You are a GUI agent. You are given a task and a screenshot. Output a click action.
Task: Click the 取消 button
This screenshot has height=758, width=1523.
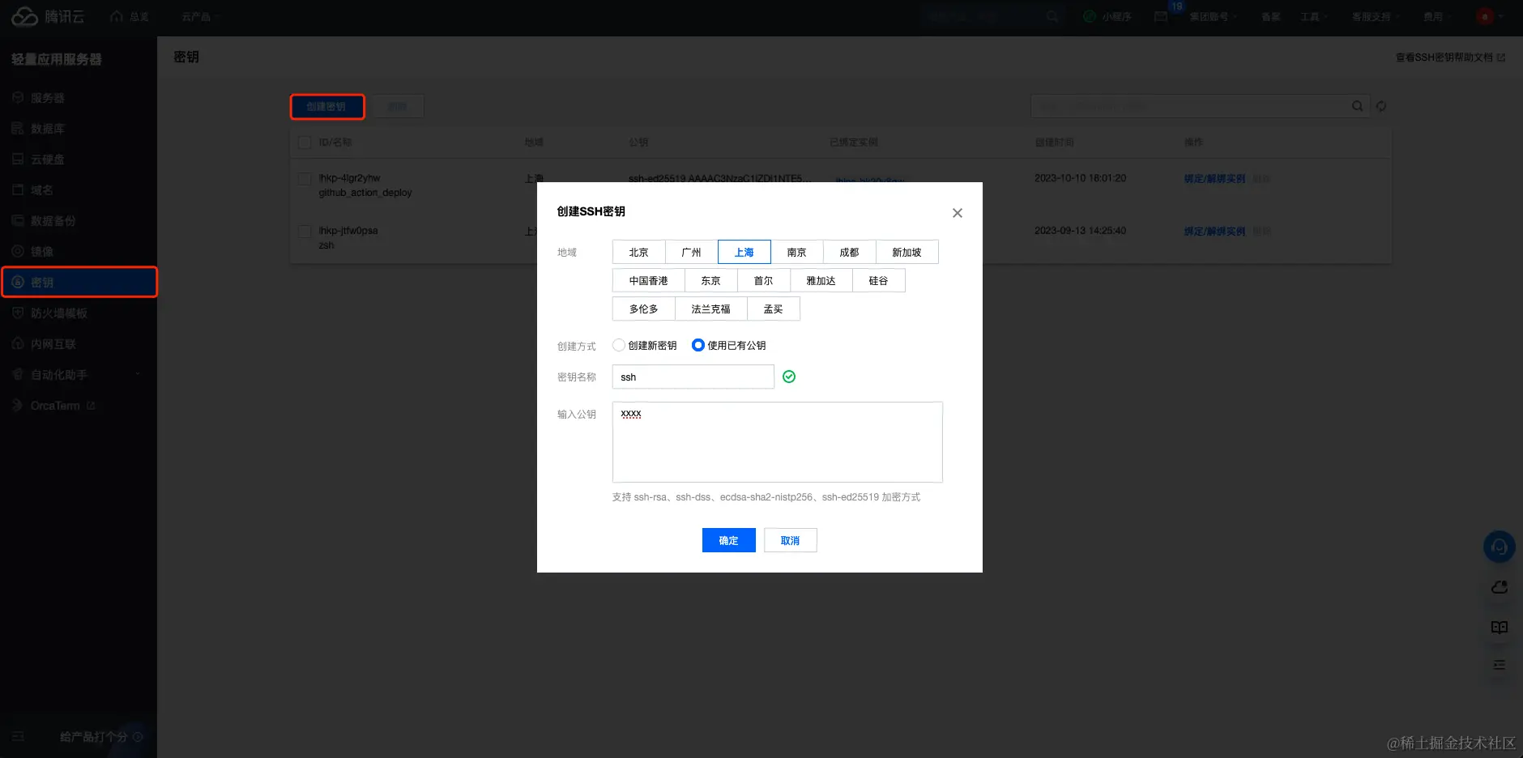(x=791, y=540)
